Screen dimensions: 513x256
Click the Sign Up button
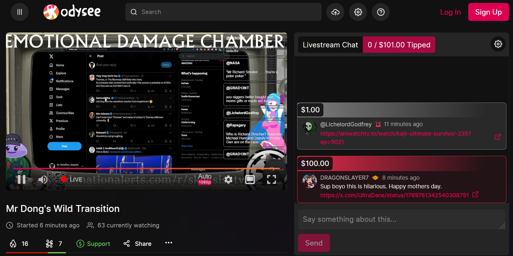click(489, 12)
